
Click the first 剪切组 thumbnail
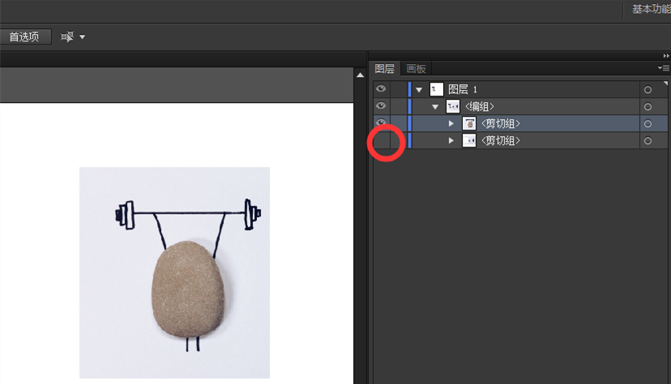click(x=469, y=124)
